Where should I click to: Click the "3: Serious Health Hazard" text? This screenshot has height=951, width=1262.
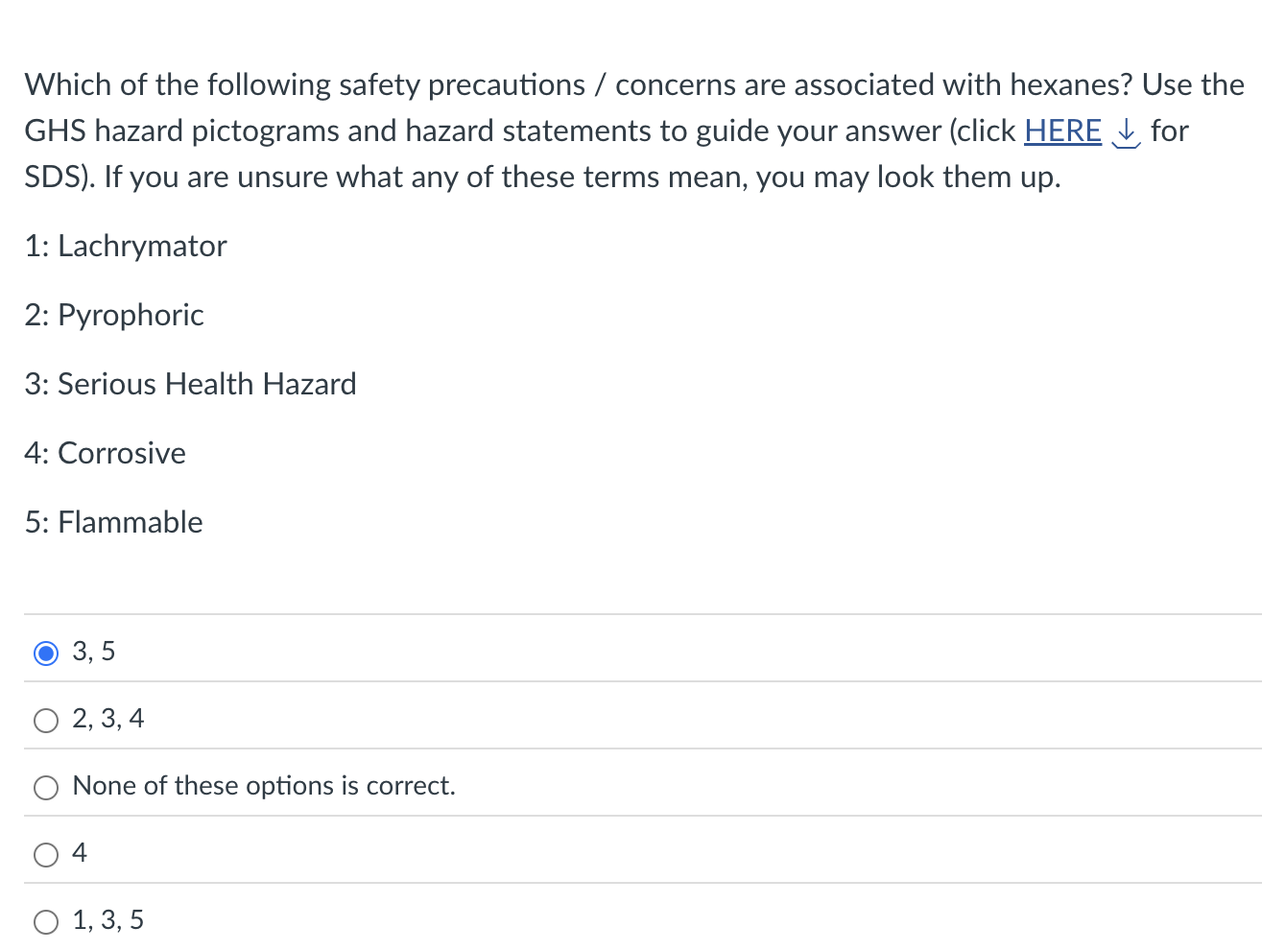click(190, 384)
